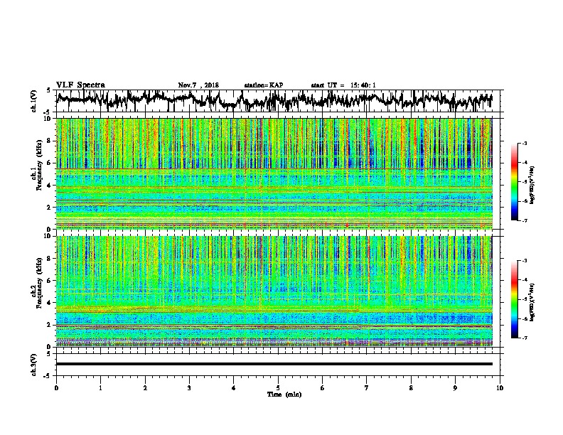The height and width of the screenshot is (435, 563).
Task: Click the "-3" label on ch.2 color bar
Action: pyautogui.click(x=525, y=261)
